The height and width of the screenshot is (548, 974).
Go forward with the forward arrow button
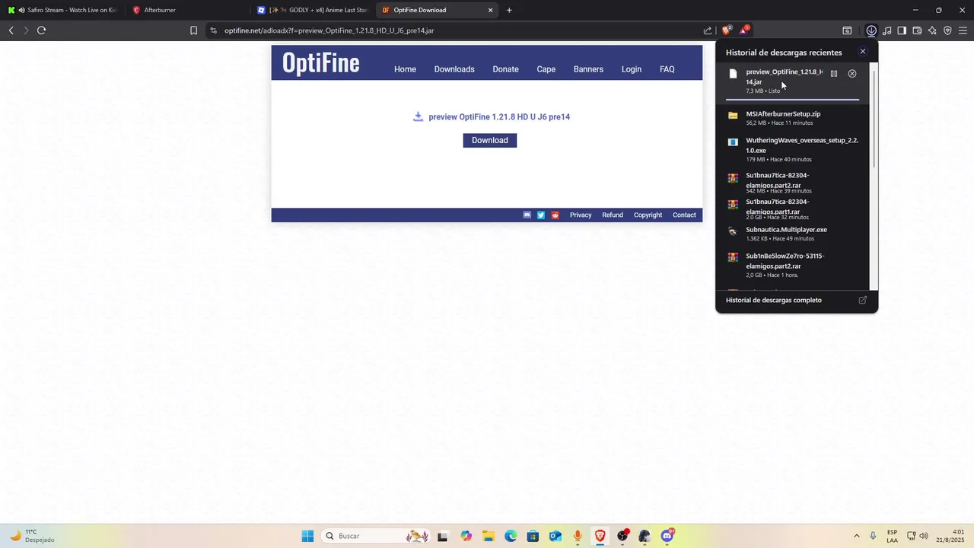tap(26, 30)
